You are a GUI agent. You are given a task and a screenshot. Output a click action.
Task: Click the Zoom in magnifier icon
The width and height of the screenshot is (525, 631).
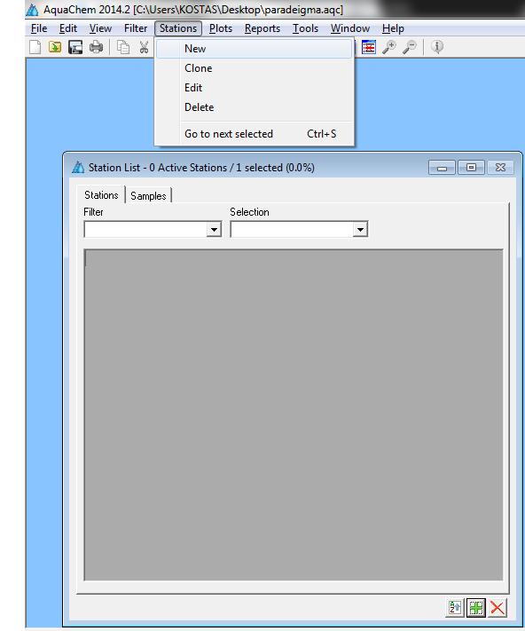tap(389, 47)
